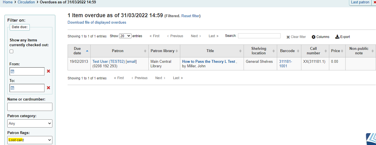This screenshot has height=145, width=376.
Task: Go to Home in breadcrumb
Action: (x=8, y=2)
